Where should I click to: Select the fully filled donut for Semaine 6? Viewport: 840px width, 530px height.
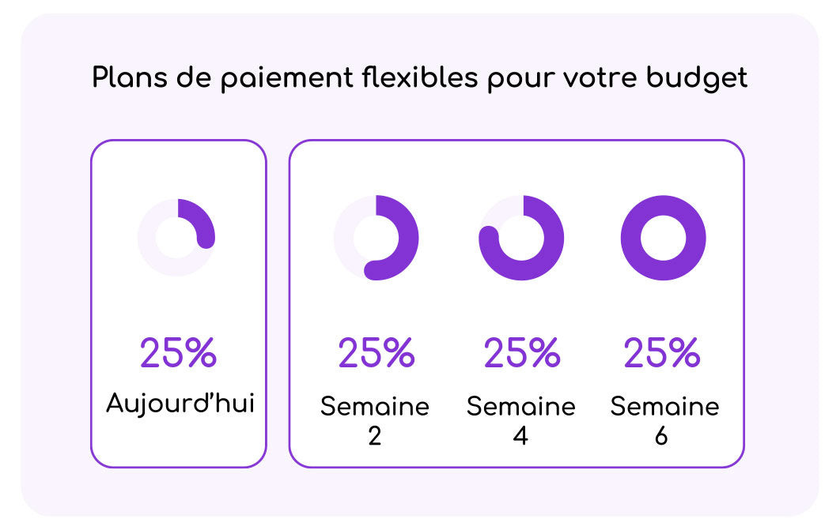point(663,237)
